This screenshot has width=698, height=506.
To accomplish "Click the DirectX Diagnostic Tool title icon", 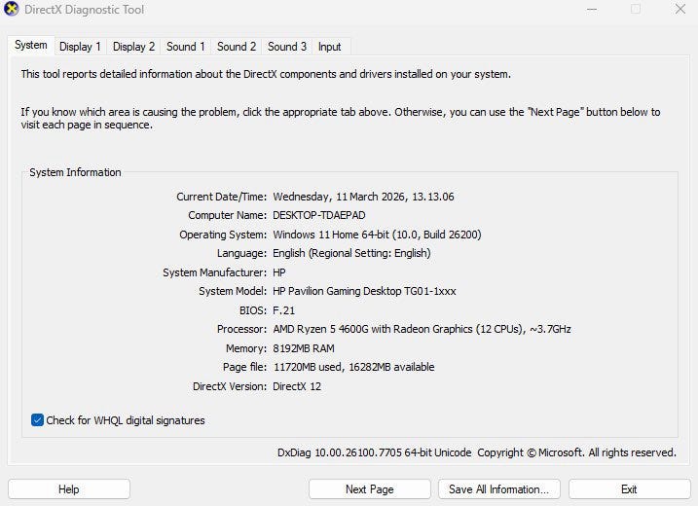I will tap(11, 9).
